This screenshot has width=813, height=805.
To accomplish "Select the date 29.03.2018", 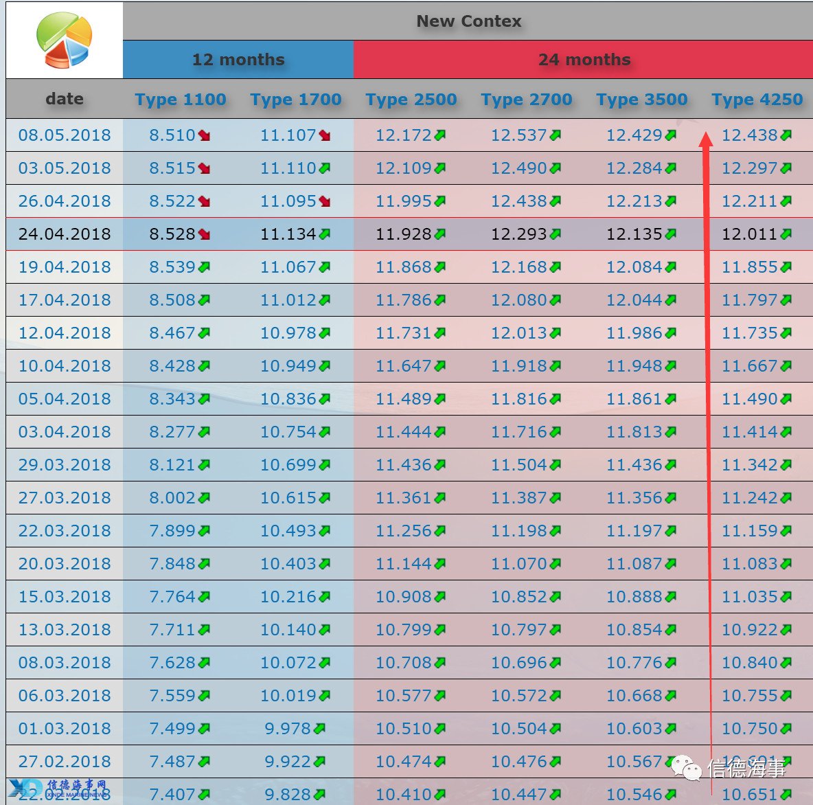I will tap(65, 464).
